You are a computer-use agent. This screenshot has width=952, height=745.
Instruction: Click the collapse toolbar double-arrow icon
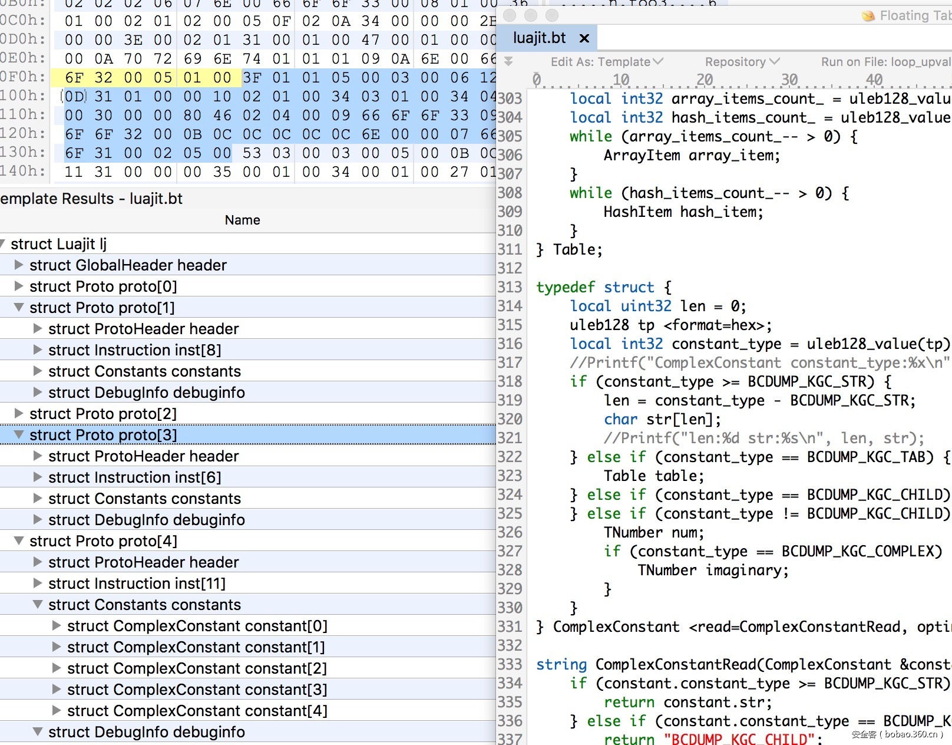click(x=508, y=61)
